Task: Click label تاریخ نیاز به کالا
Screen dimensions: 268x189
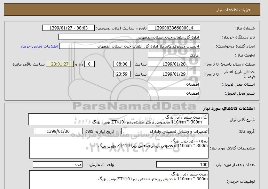Action: (100, 131)
